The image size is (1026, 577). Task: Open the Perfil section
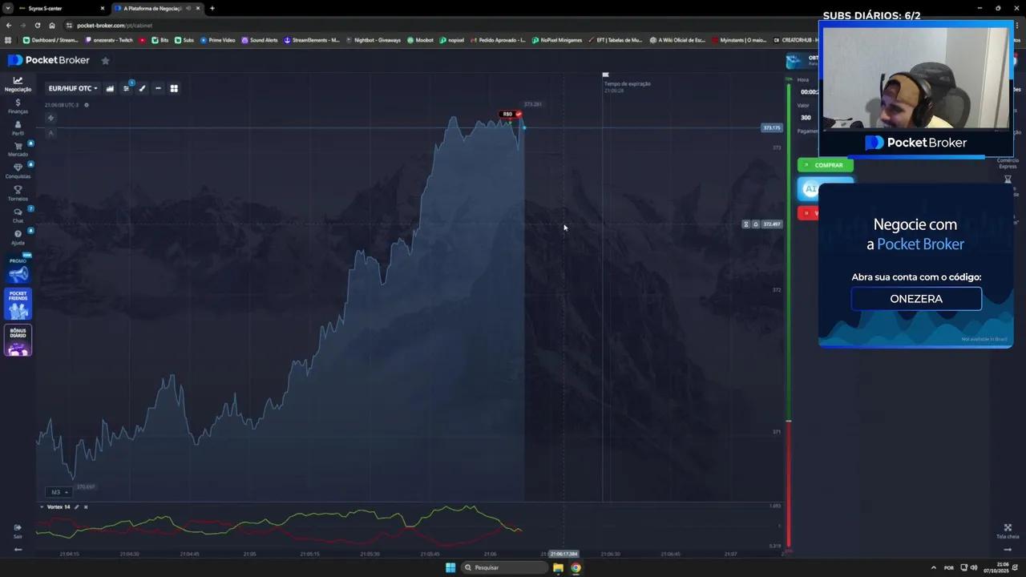pos(18,128)
